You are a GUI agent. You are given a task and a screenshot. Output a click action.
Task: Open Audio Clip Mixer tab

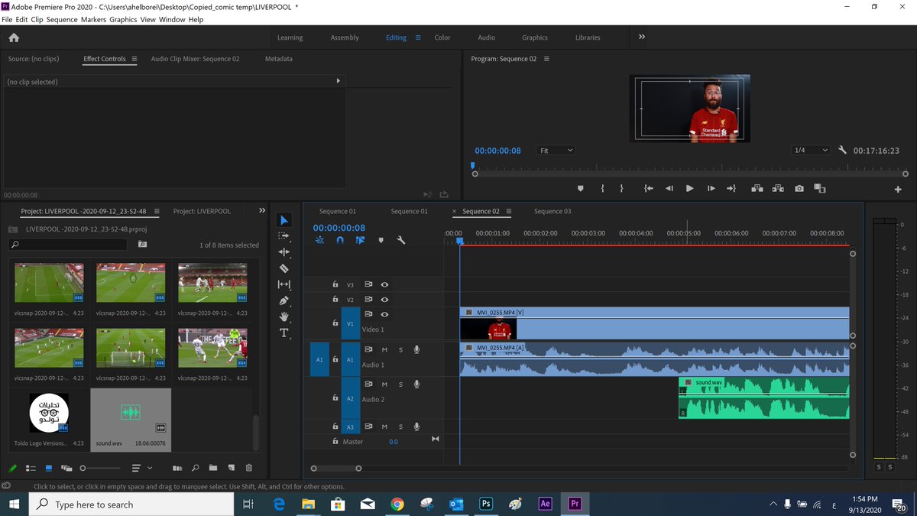(195, 59)
